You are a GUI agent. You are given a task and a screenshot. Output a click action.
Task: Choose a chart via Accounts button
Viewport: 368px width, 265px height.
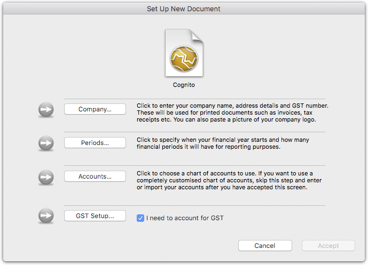coord(95,176)
